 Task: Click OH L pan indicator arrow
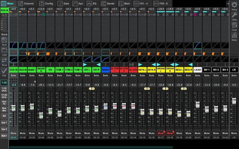click(x=85, y=65)
